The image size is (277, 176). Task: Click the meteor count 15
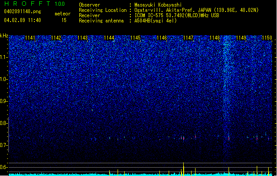pyautogui.click(x=64, y=20)
